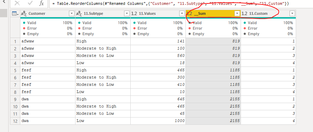Click the 1.2 type icon of 11.Values column

(134, 13)
